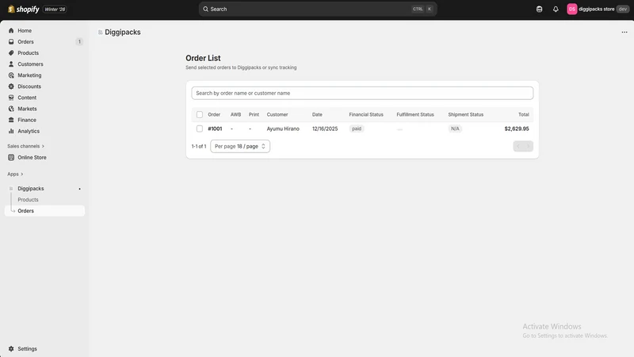The image size is (634, 357).
Task: Click the Customers person icon
Action: pyautogui.click(x=11, y=64)
